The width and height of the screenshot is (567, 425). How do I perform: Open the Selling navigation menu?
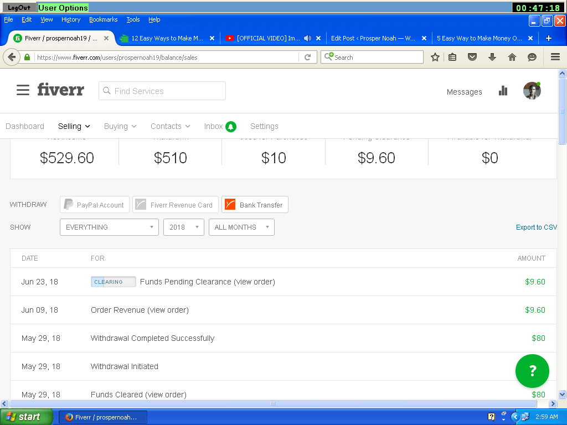click(x=74, y=127)
